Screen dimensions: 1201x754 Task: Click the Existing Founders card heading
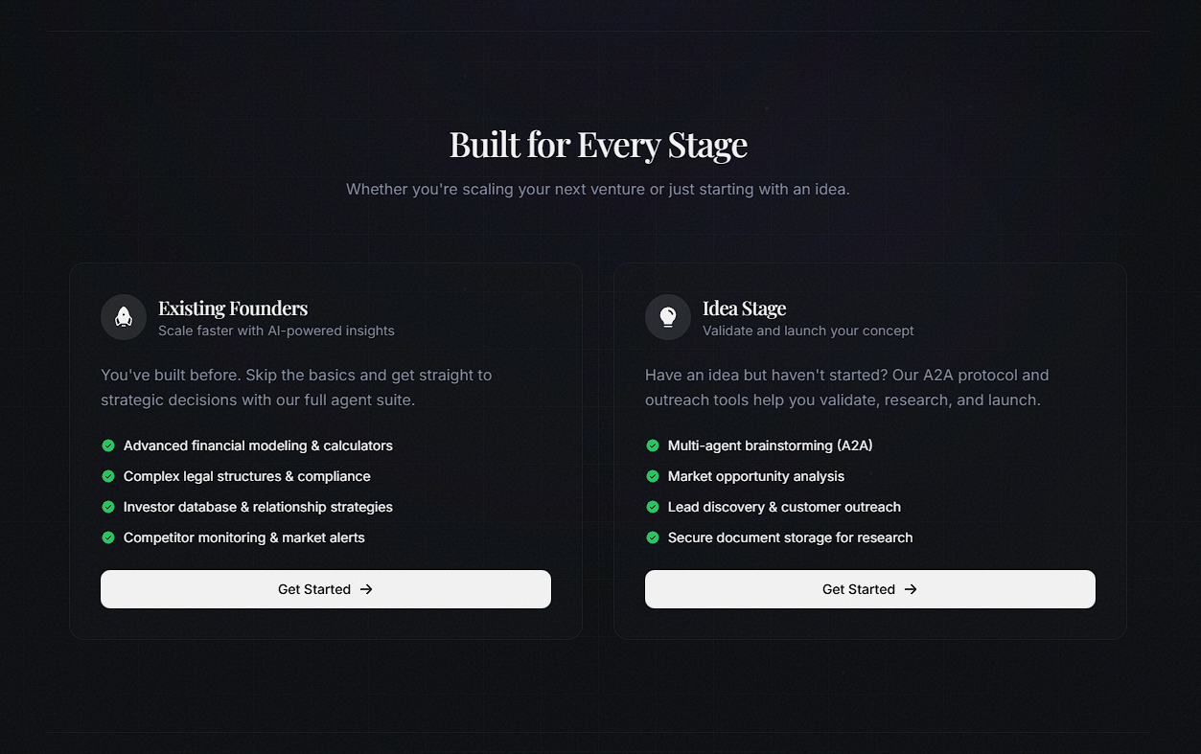coord(233,308)
